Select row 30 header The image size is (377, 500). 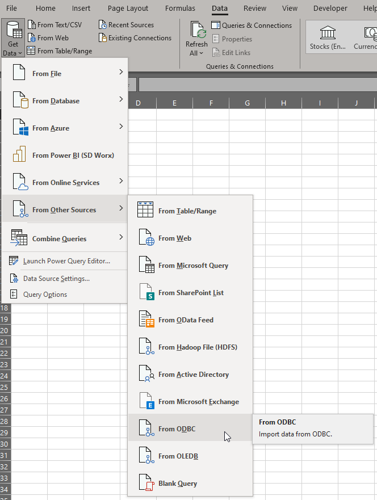coord(5,444)
